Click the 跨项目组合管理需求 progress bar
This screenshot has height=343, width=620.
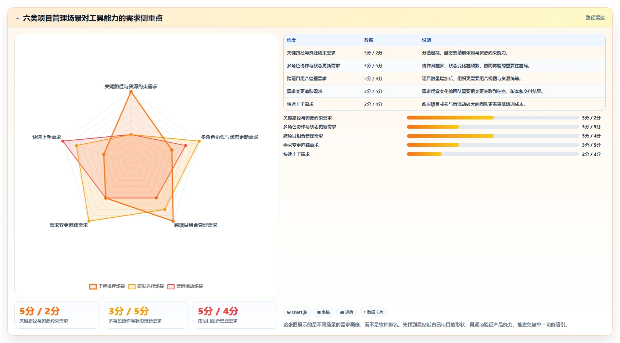(493, 136)
